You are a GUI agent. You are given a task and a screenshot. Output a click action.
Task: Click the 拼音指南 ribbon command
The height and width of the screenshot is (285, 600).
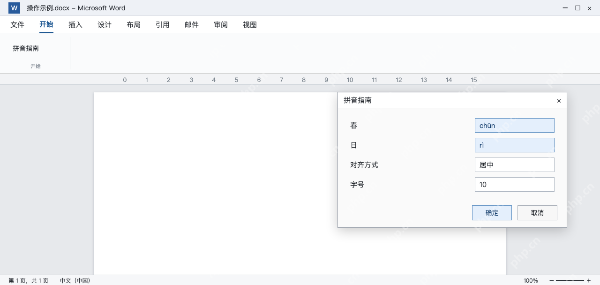tap(26, 48)
